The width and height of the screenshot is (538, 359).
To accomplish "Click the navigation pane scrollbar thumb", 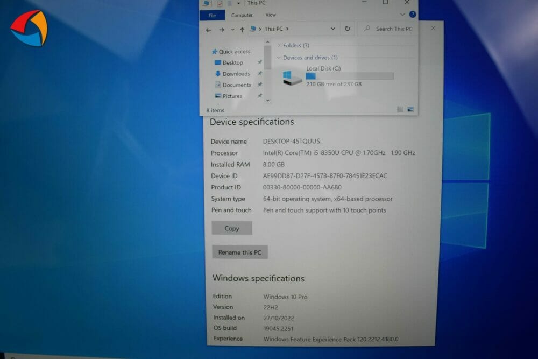I will (267, 57).
